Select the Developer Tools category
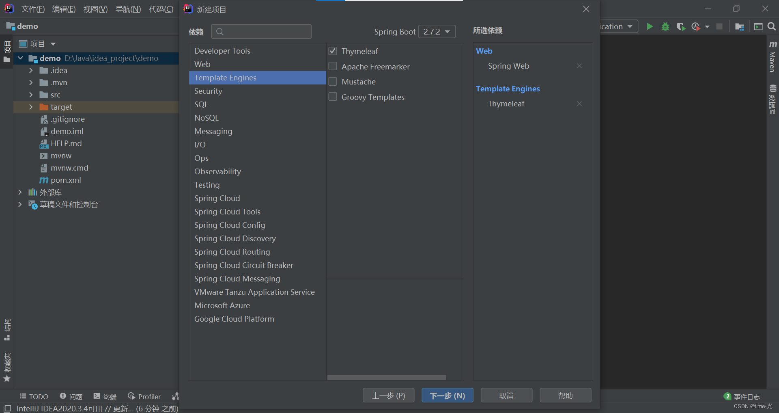 click(258, 51)
